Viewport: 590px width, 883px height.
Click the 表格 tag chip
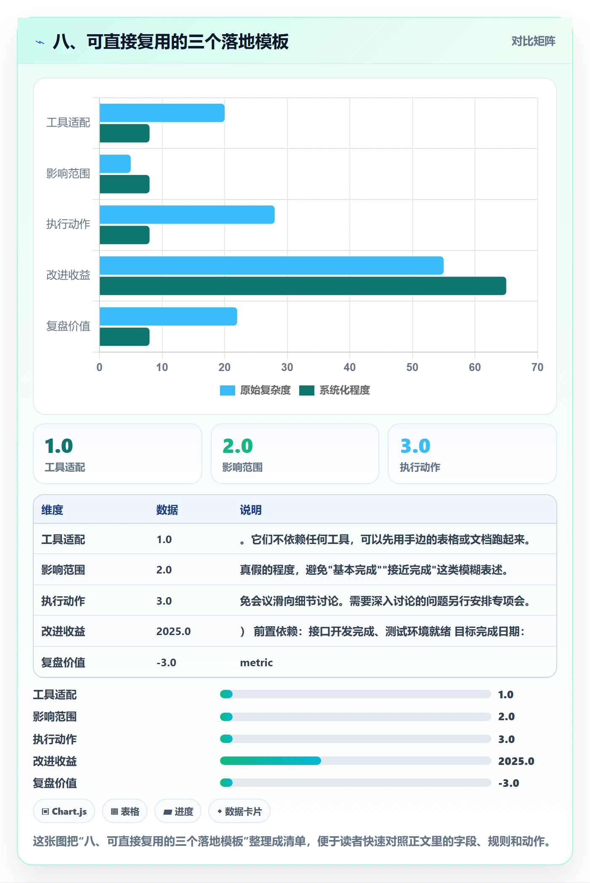(x=125, y=811)
